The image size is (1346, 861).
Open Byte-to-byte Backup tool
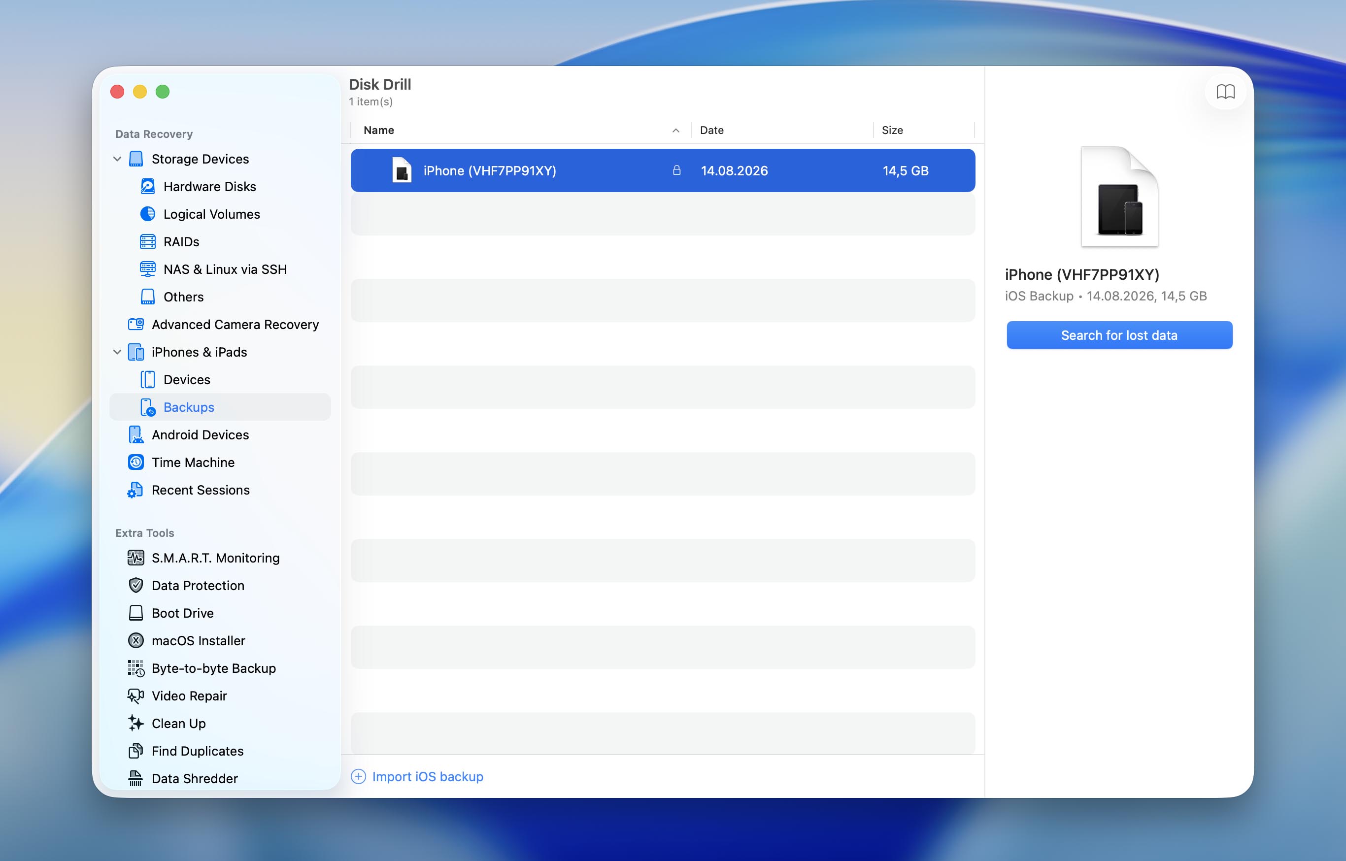(214, 668)
